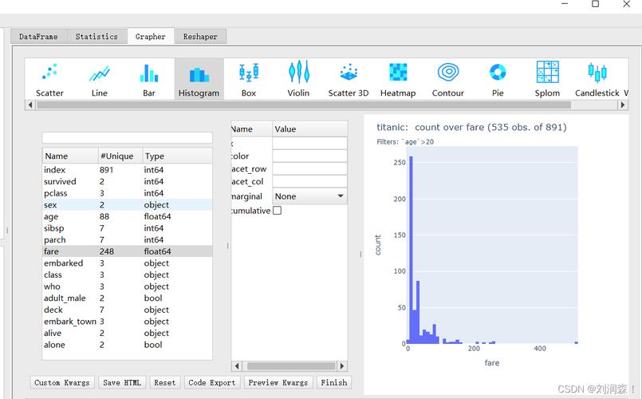Screen dimensions: 642x399
Task: Select the Splom chart type
Action: point(547,79)
